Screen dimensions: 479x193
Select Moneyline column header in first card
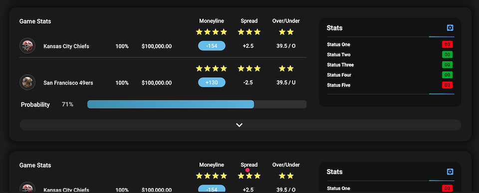212,21
